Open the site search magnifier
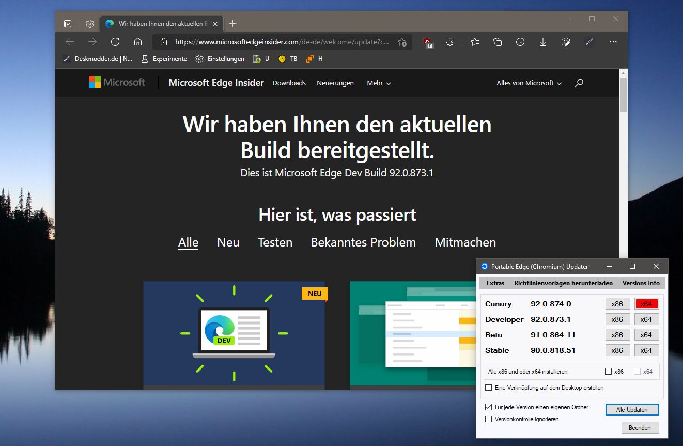Image resolution: width=683 pixels, height=446 pixels. pyautogui.click(x=579, y=83)
